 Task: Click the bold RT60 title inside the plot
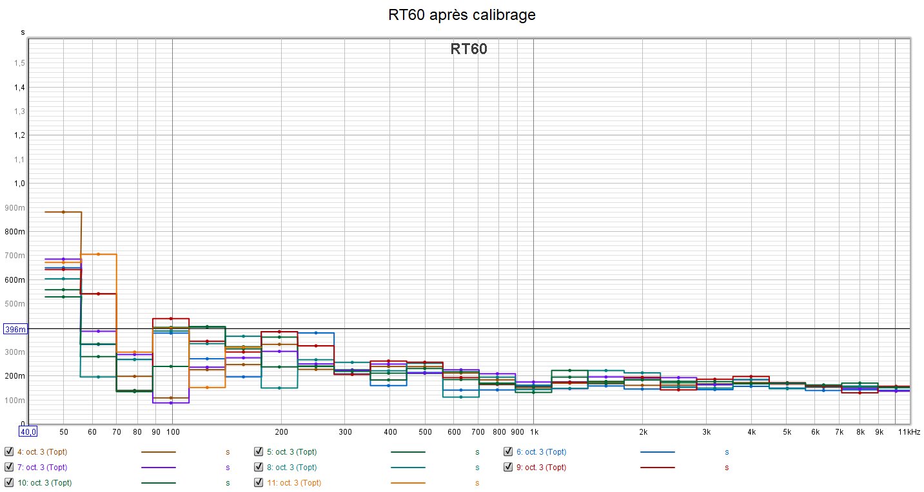click(x=469, y=50)
